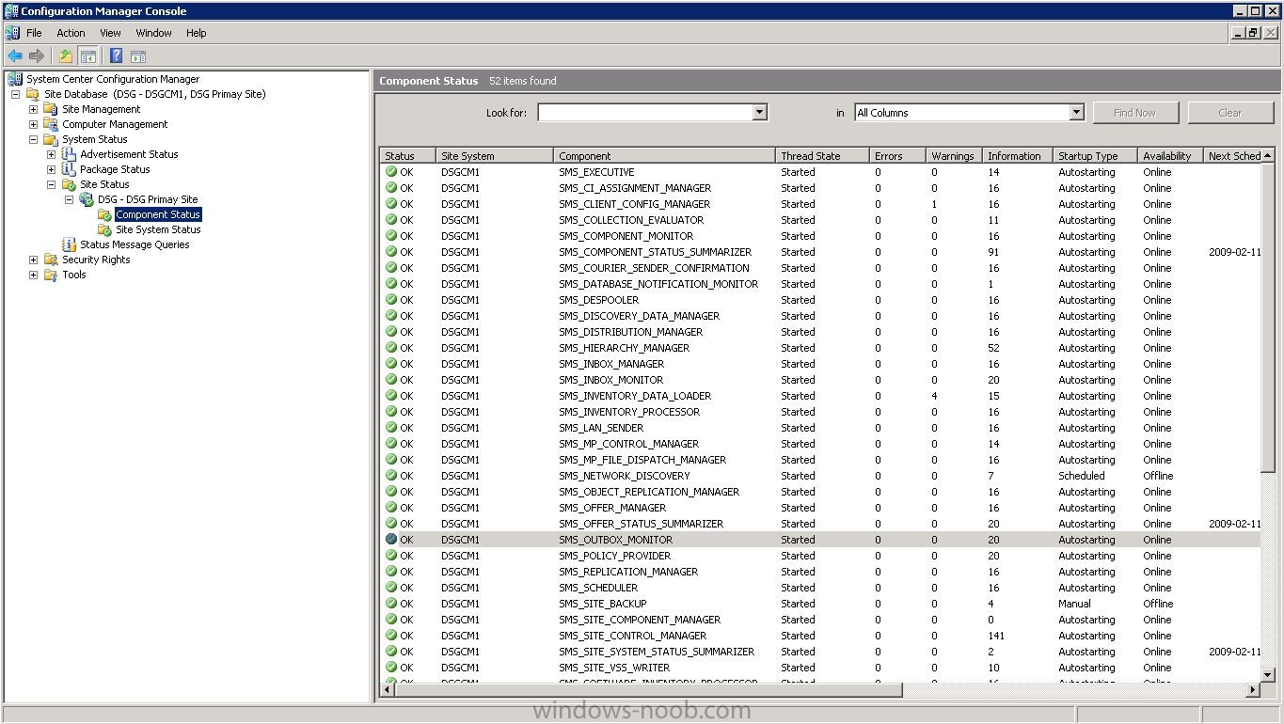This screenshot has height=724, width=1284.
Task: Open the File menu
Action: click(34, 33)
